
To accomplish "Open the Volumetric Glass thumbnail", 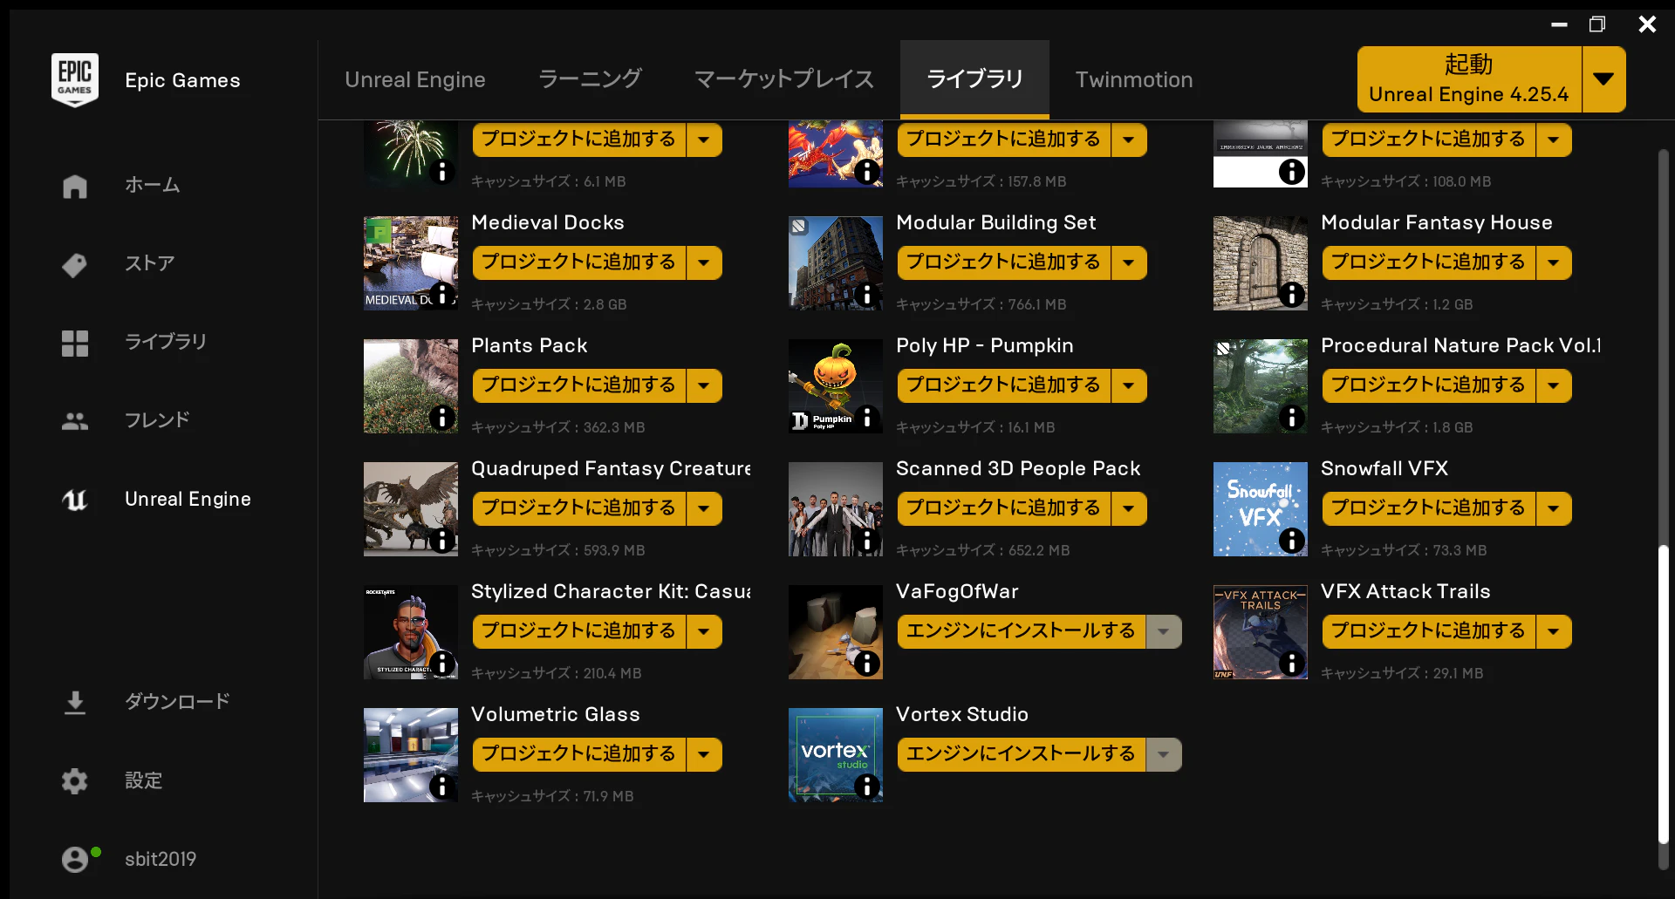I will pos(411,755).
